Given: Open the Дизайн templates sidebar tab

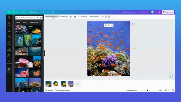Looking at the screenshot, I should pos(9,18).
